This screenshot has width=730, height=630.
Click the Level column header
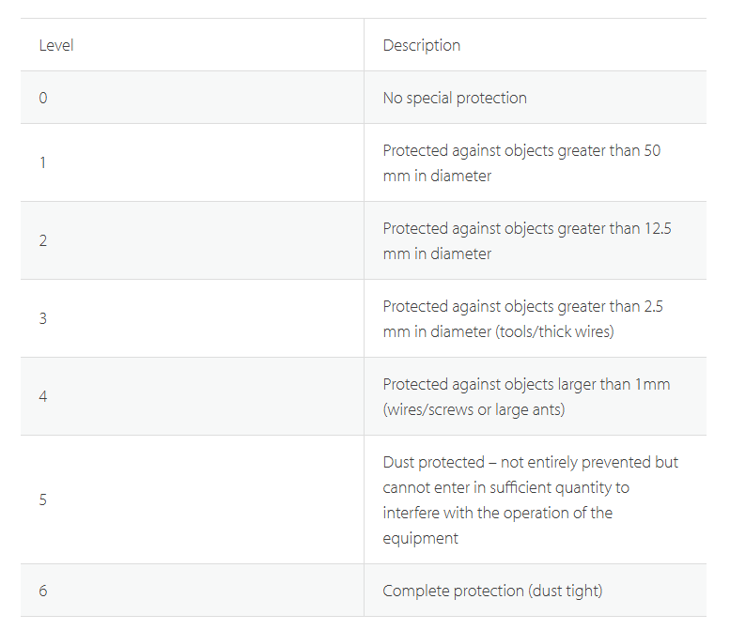point(56,45)
